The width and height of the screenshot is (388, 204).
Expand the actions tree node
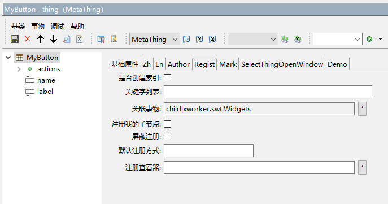tap(19, 69)
